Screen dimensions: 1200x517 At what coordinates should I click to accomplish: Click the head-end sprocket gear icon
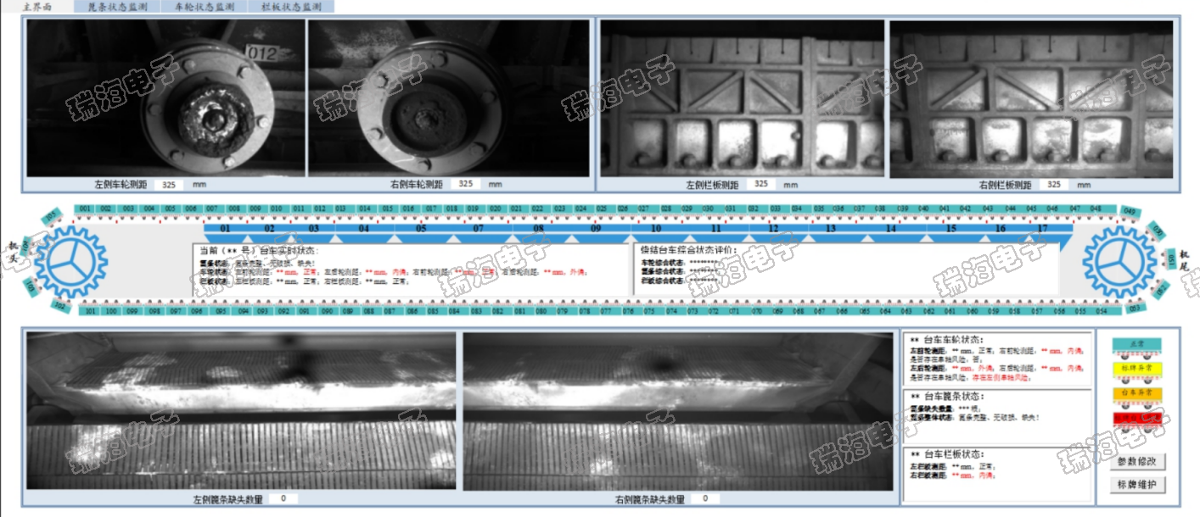[70, 260]
